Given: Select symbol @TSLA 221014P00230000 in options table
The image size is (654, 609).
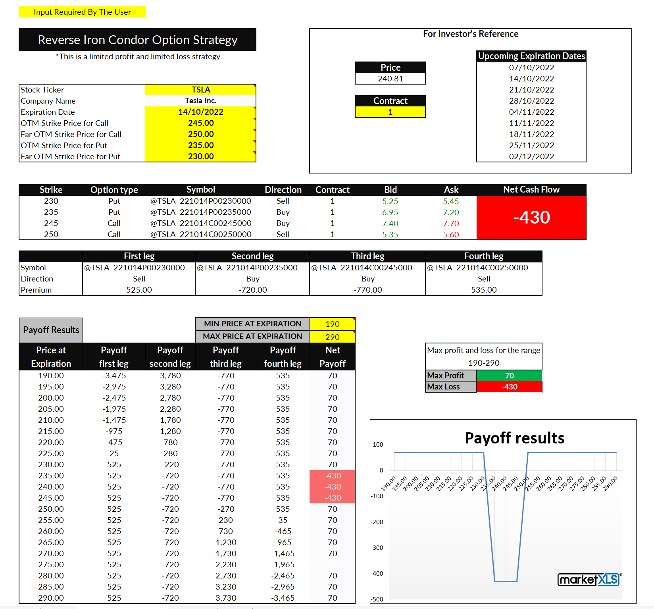Looking at the screenshot, I should pos(201,201).
